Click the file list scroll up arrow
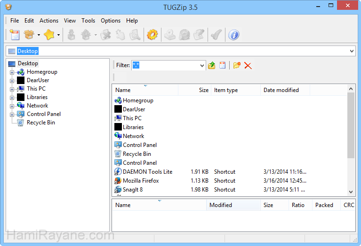361x246 pixels. pos(351,89)
